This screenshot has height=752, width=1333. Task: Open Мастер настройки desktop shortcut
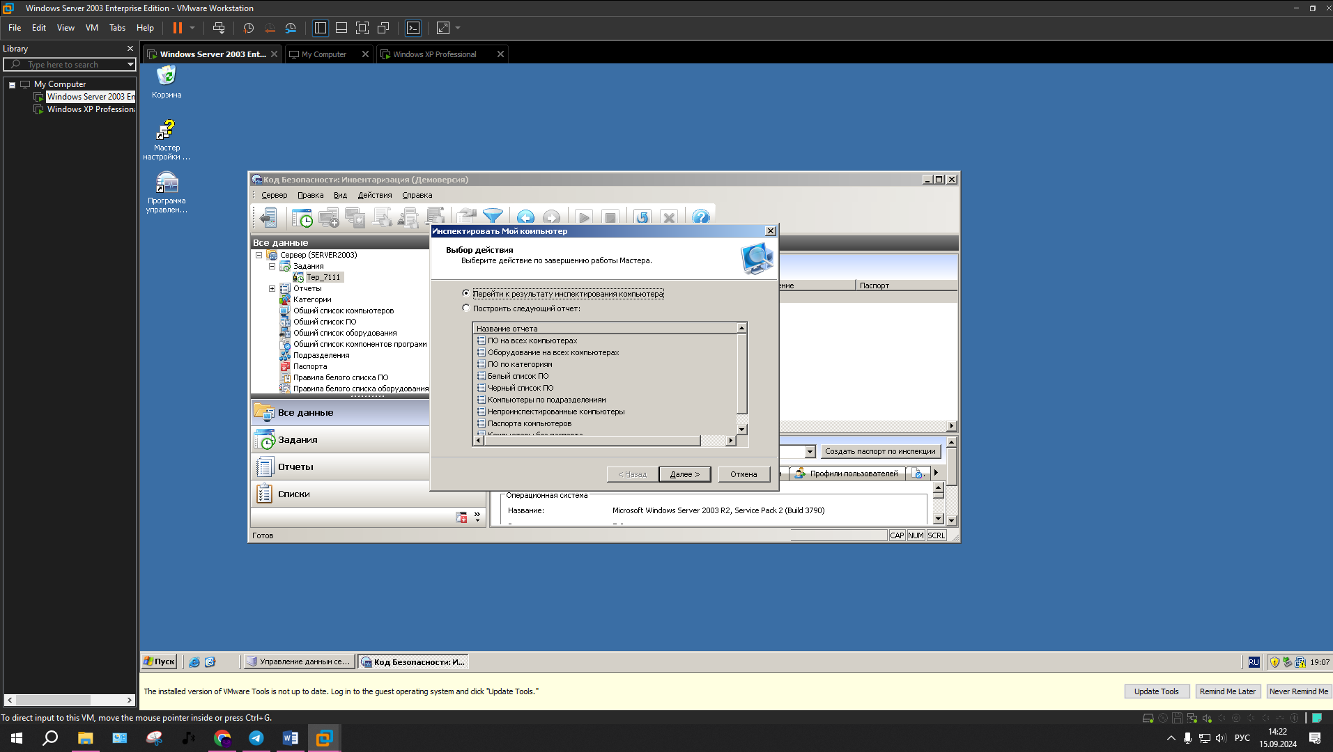167,140
